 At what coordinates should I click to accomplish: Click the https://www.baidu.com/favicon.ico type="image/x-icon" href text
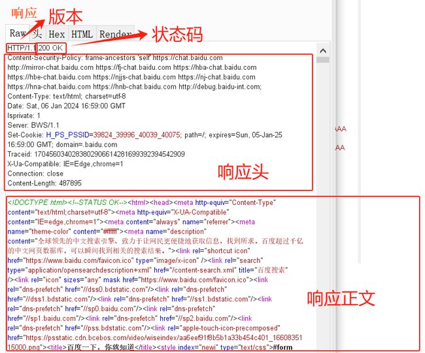78,260
